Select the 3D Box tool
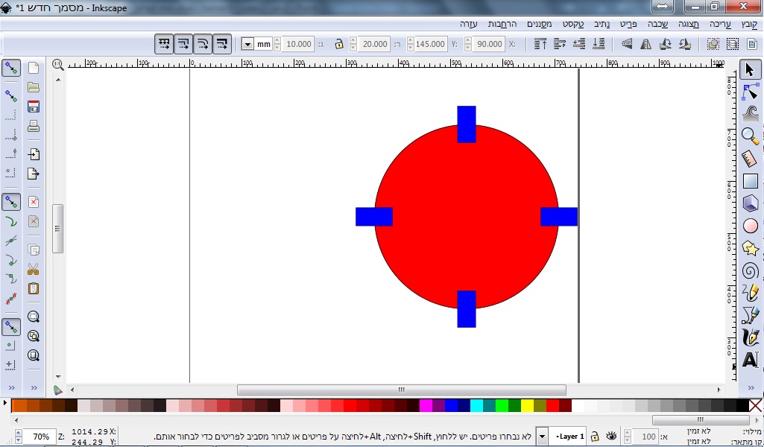The image size is (764, 447). 751,203
